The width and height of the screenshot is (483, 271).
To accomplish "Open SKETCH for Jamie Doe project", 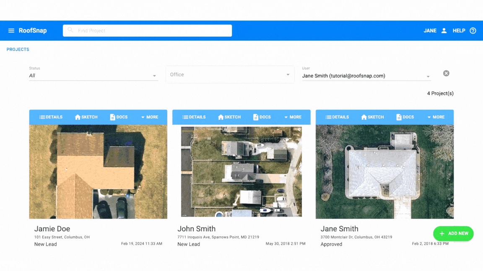I will pyautogui.click(x=86, y=117).
